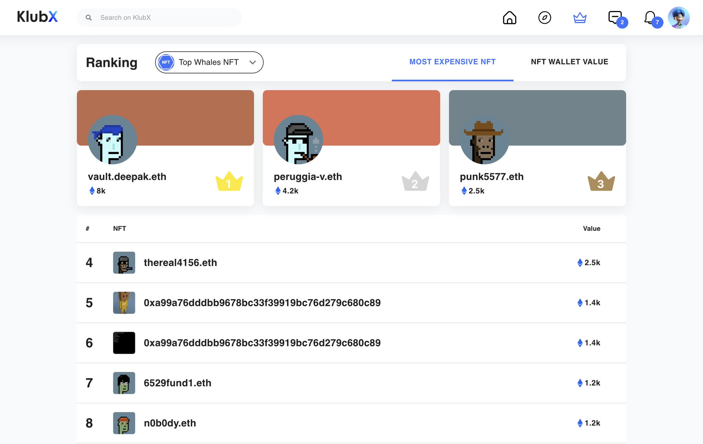Open 6529fund1.eth NFT thumbnail
The height and width of the screenshot is (444, 703).
coord(124,383)
